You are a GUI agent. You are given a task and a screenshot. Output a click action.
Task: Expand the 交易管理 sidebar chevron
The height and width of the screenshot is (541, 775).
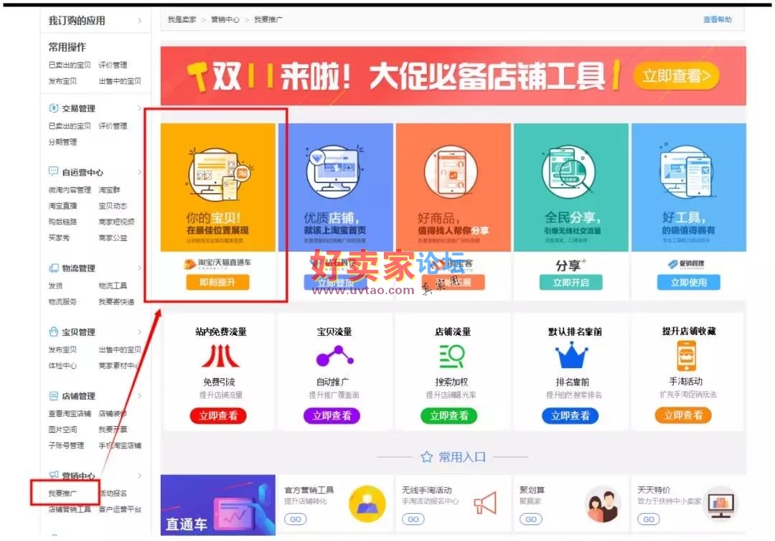pyautogui.click(x=139, y=109)
